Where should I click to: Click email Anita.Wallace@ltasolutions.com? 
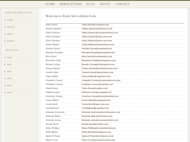[x=98, y=45]
